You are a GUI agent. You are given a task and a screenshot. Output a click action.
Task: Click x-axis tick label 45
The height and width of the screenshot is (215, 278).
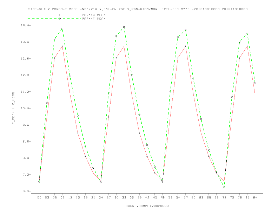[155, 197]
